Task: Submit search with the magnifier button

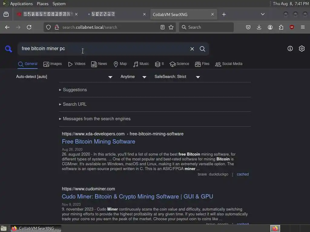Action: coord(202,49)
